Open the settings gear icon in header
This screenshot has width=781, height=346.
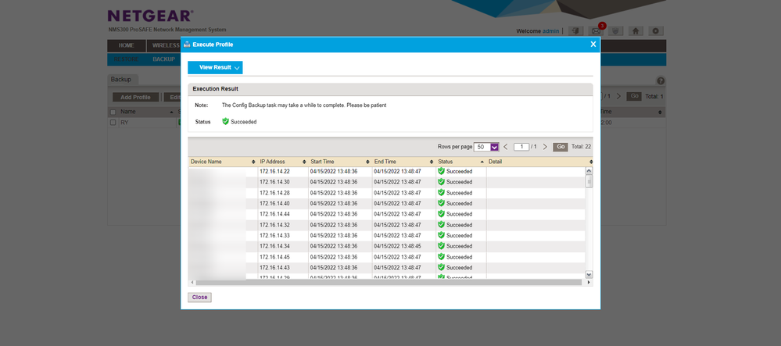[x=656, y=31]
